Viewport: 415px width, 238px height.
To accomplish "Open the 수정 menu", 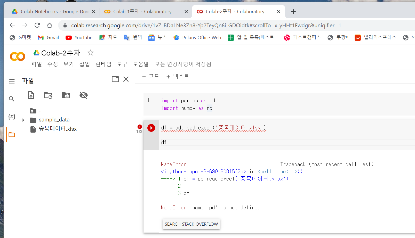I will [53, 64].
